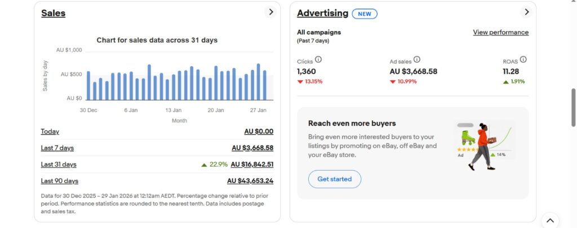Open the Last 7 days link
The height and width of the screenshot is (228, 577).
tap(57, 148)
